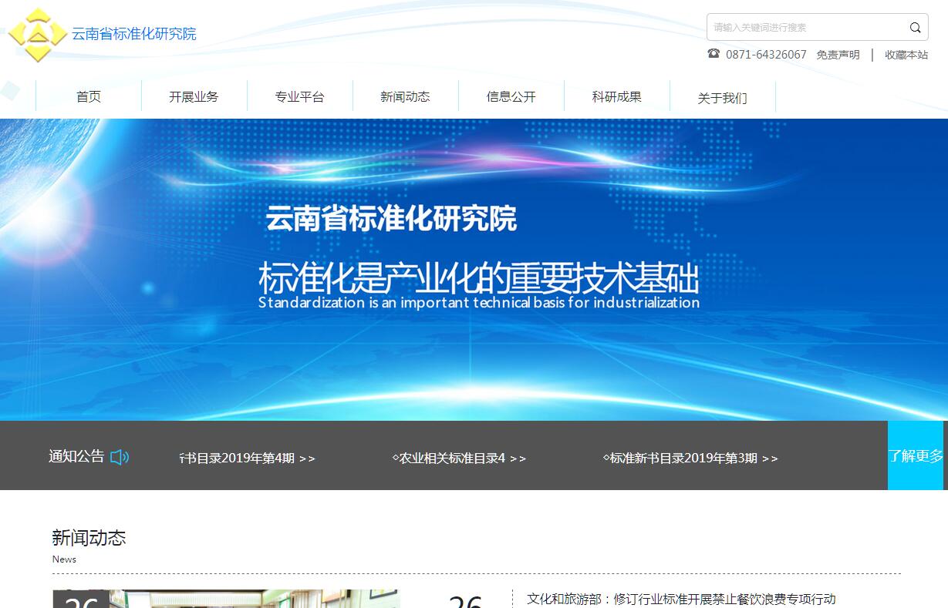This screenshot has height=608, width=948.
Task: Click the 免责声明 link
Action: 838,55
